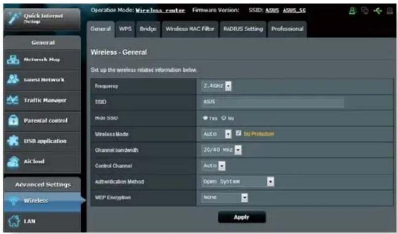398x234 pixels.
Task: Click the ASUS_5G SSID link
Action: (294, 11)
